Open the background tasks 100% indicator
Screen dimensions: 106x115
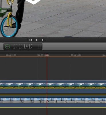pyautogui.click(x=7, y=47)
